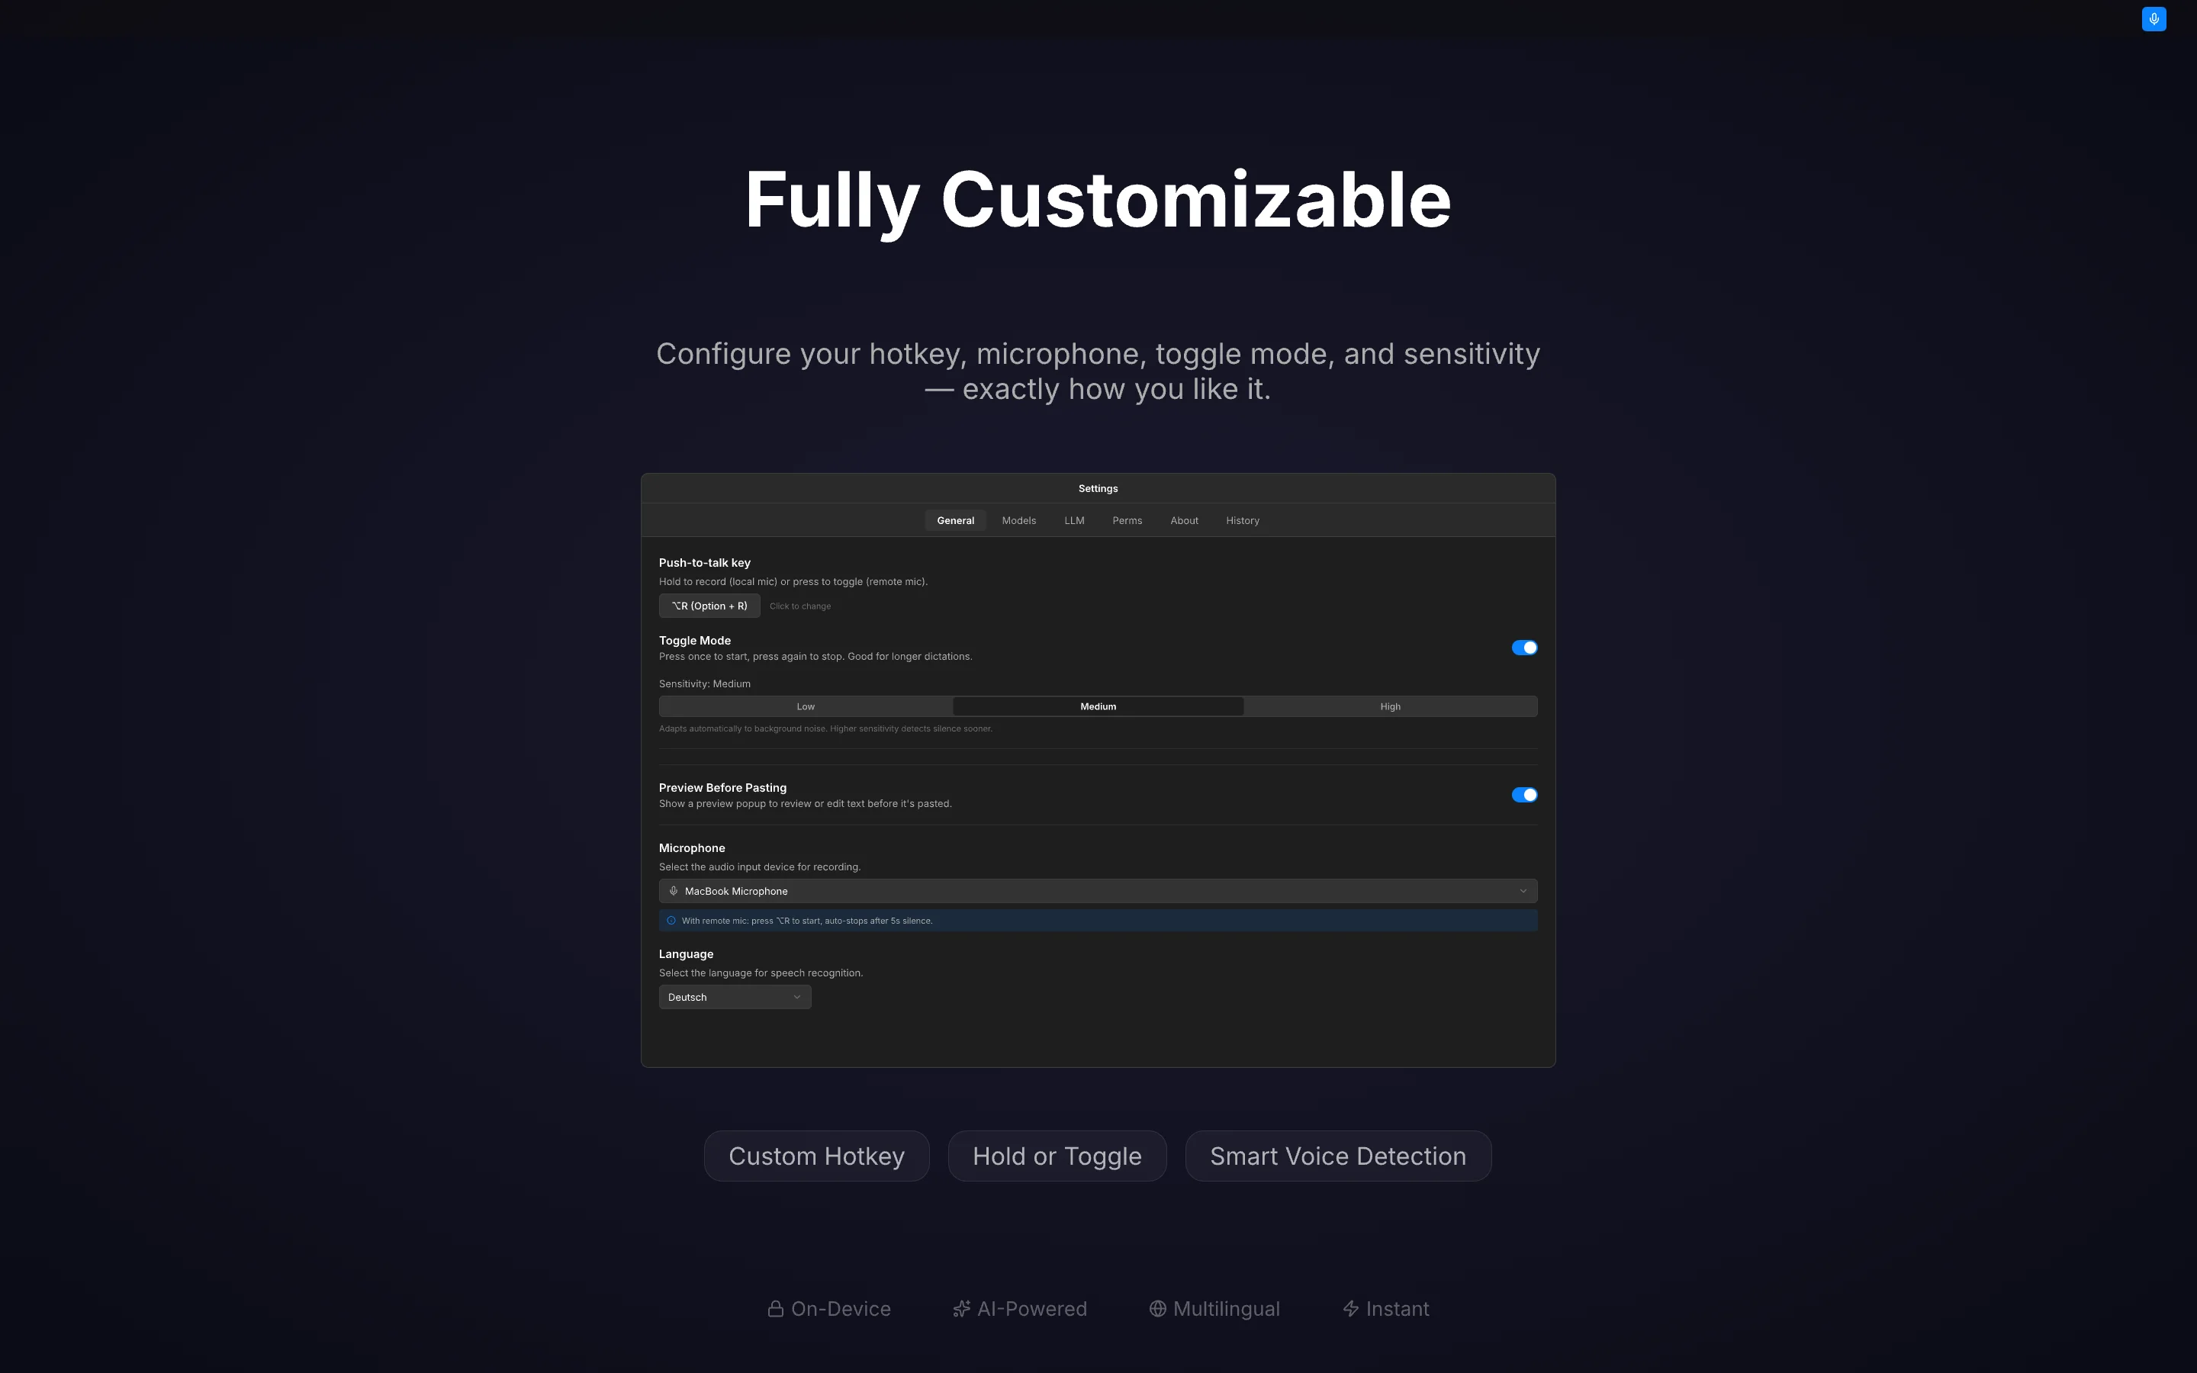Set sensitivity to High
The width and height of the screenshot is (2197, 1373).
[x=1389, y=706]
